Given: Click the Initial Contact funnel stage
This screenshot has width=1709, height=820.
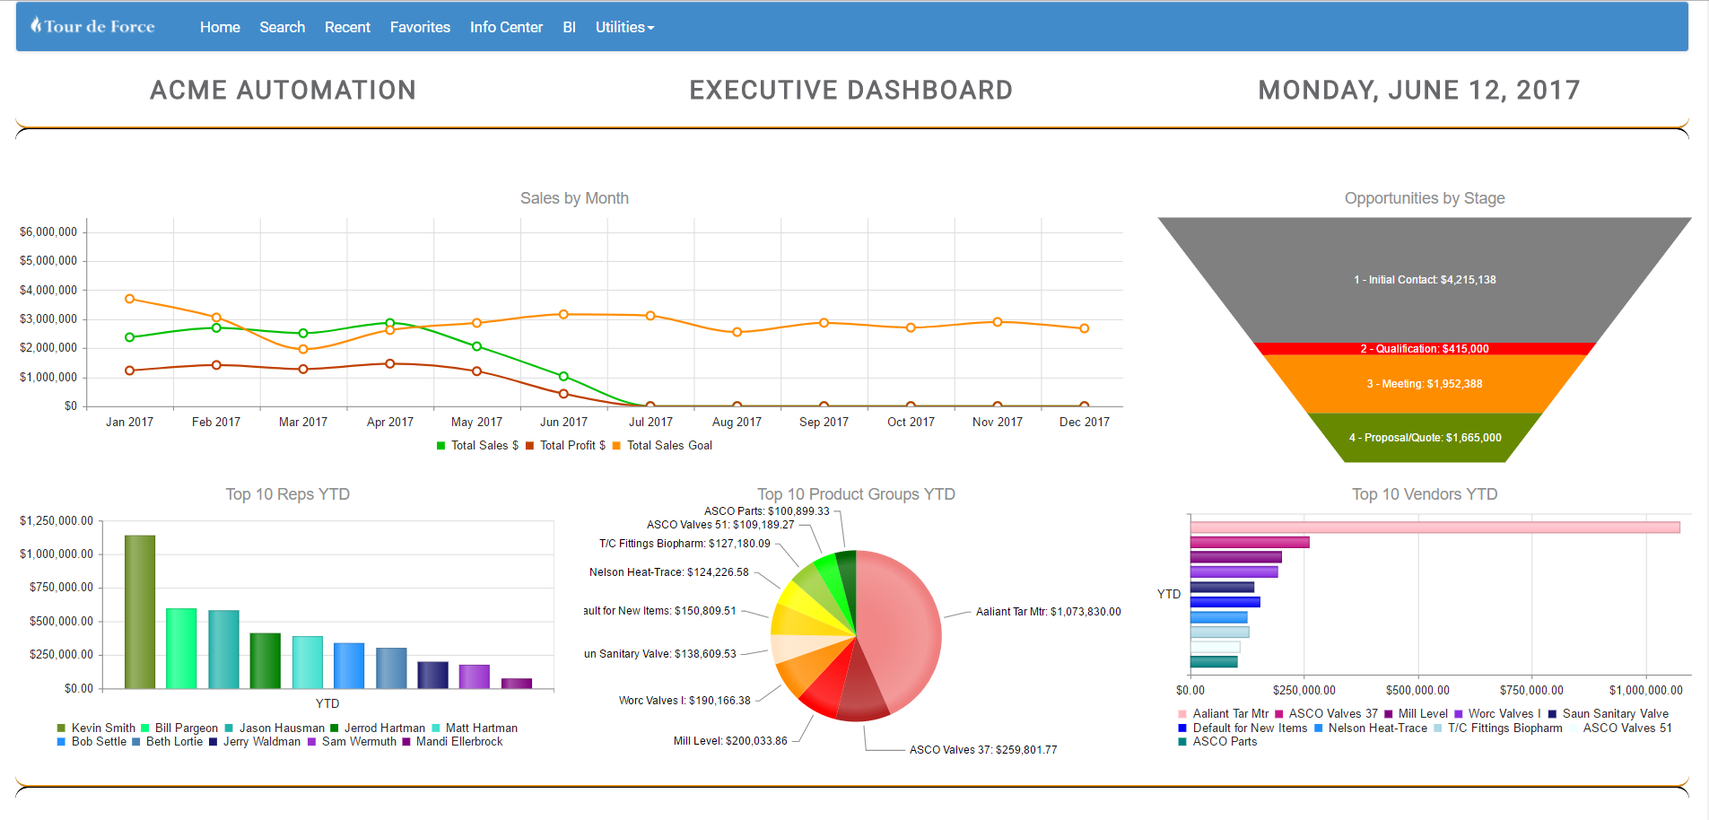Looking at the screenshot, I should point(1425,279).
